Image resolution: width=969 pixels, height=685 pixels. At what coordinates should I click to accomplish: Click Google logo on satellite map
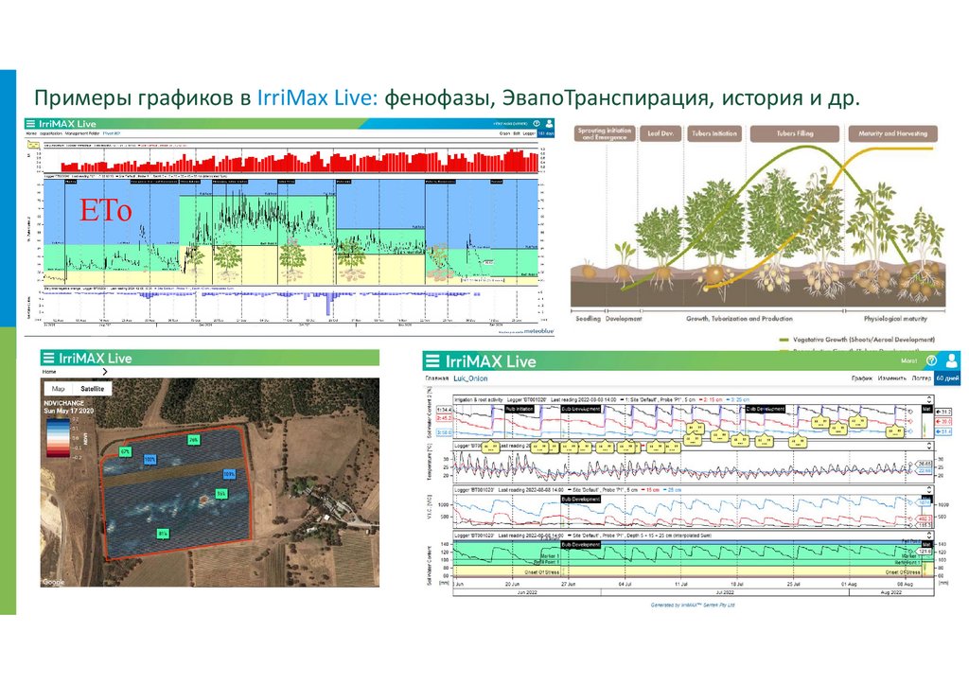[53, 582]
